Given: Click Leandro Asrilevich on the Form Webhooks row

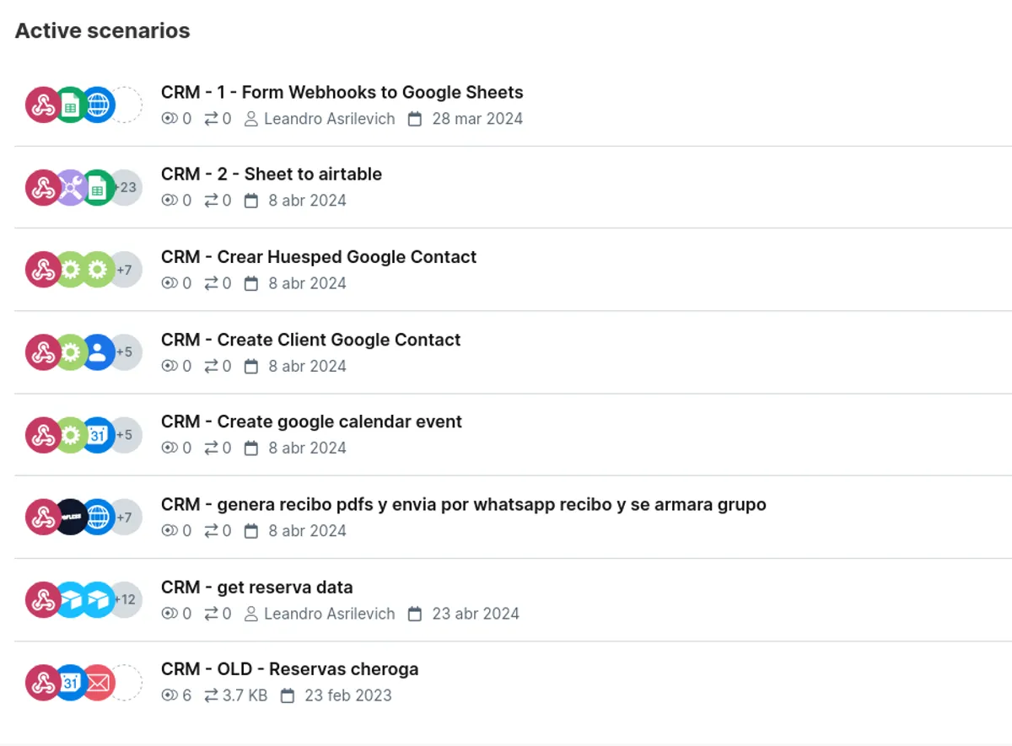Looking at the screenshot, I should (x=330, y=119).
